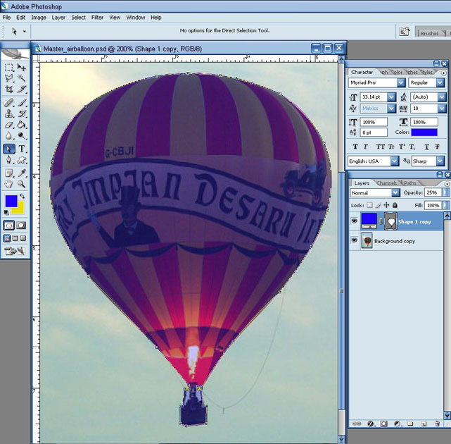Toggle lock position
This screenshot has width=451, height=444.
(386, 205)
